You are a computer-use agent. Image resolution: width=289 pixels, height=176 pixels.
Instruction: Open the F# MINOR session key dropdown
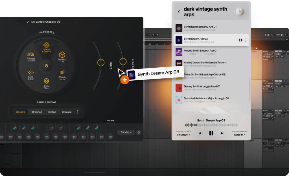(x=183, y=135)
